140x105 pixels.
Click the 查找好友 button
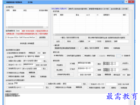(x=108, y=41)
